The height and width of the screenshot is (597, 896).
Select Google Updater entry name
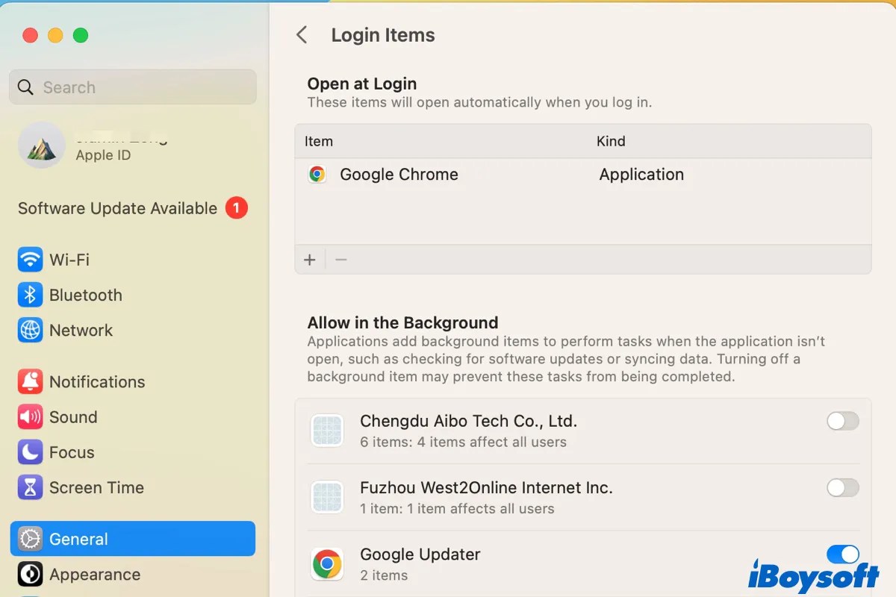[x=420, y=554]
